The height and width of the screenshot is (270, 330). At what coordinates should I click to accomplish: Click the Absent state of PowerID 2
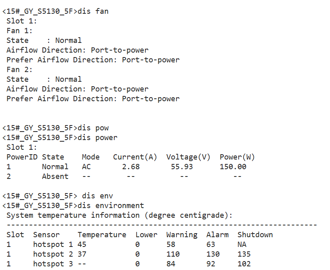55,176
